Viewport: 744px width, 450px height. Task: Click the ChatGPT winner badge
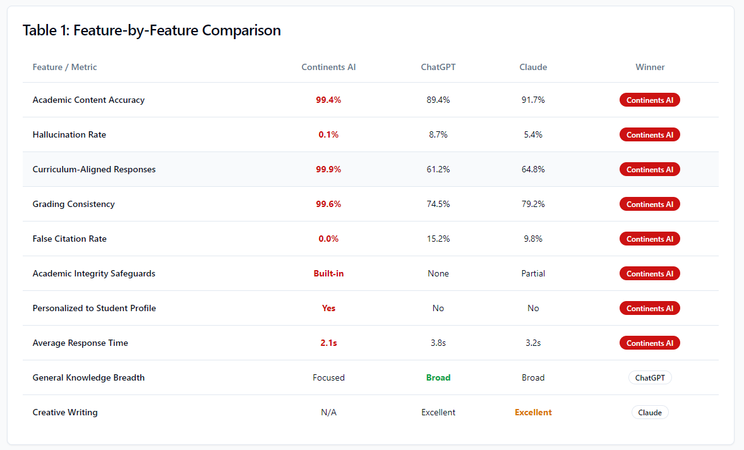[x=650, y=378]
